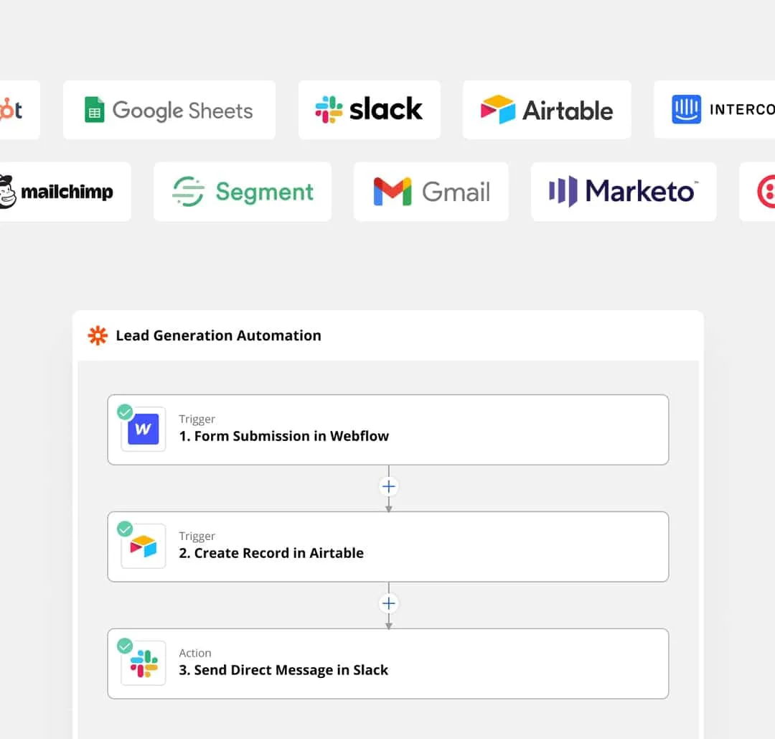Click the orange Zapier asterisk icon
This screenshot has height=739, width=775.
pos(98,335)
